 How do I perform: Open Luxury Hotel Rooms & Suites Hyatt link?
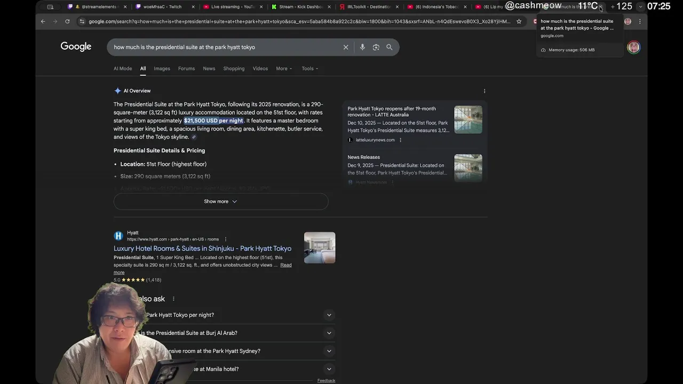202,249
